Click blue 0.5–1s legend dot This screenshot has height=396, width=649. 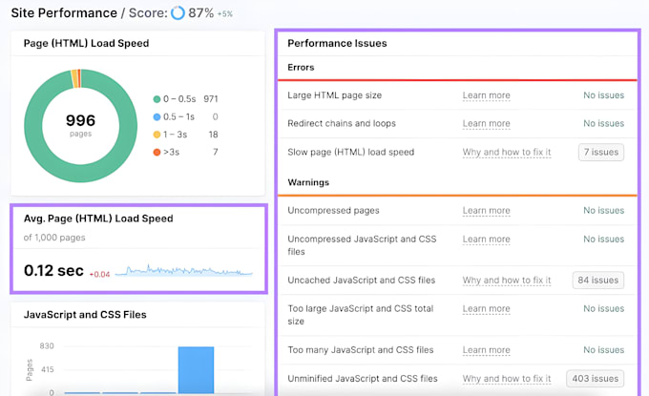pyautogui.click(x=157, y=116)
